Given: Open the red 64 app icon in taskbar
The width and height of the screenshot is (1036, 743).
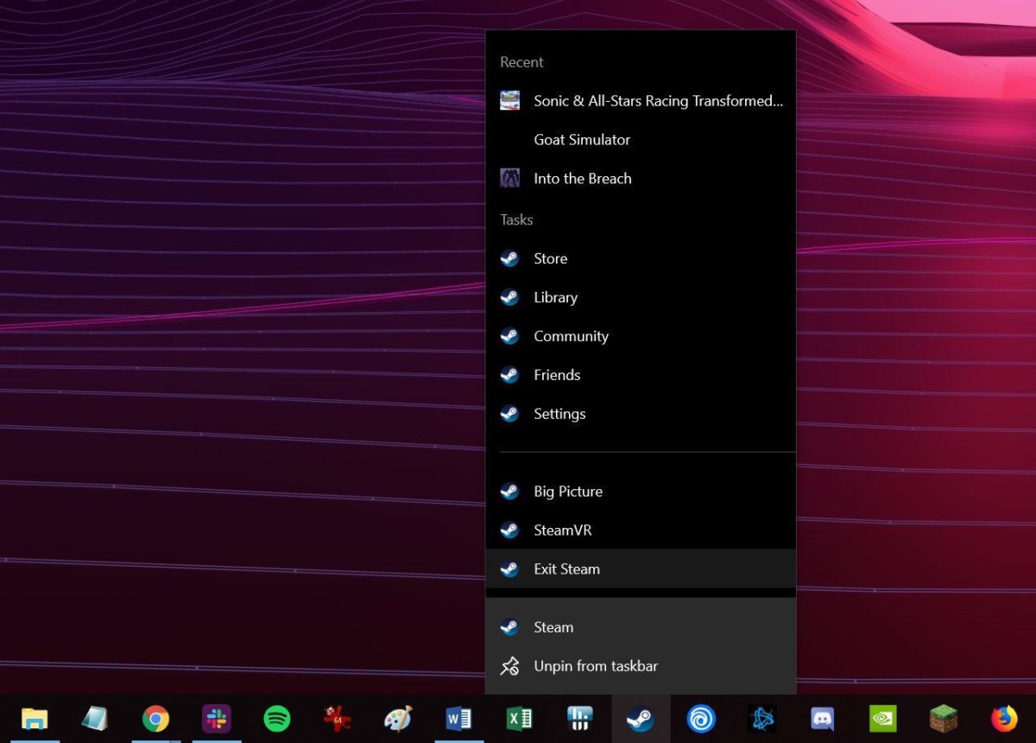Looking at the screenshot, I should tap(337, 719).
